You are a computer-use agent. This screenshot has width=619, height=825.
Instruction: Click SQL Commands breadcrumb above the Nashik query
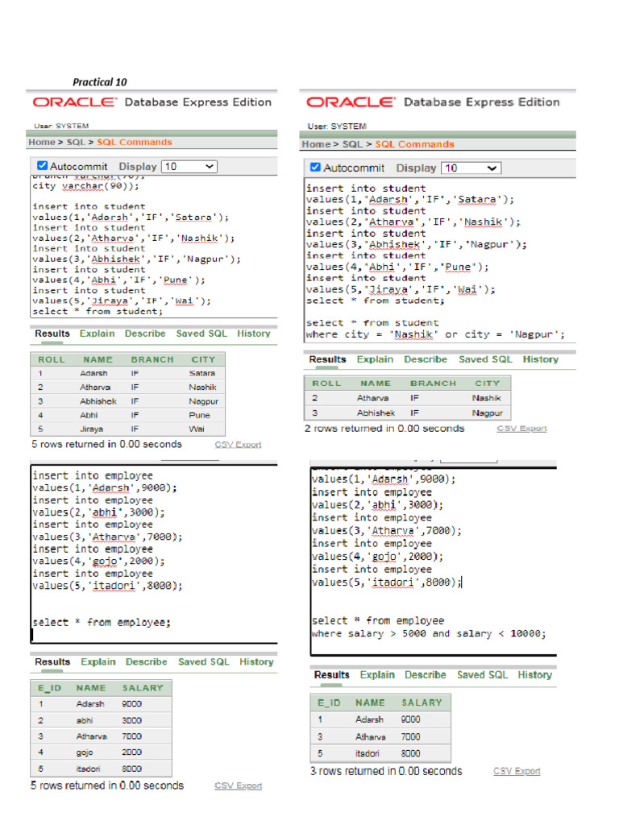[414, 144]
